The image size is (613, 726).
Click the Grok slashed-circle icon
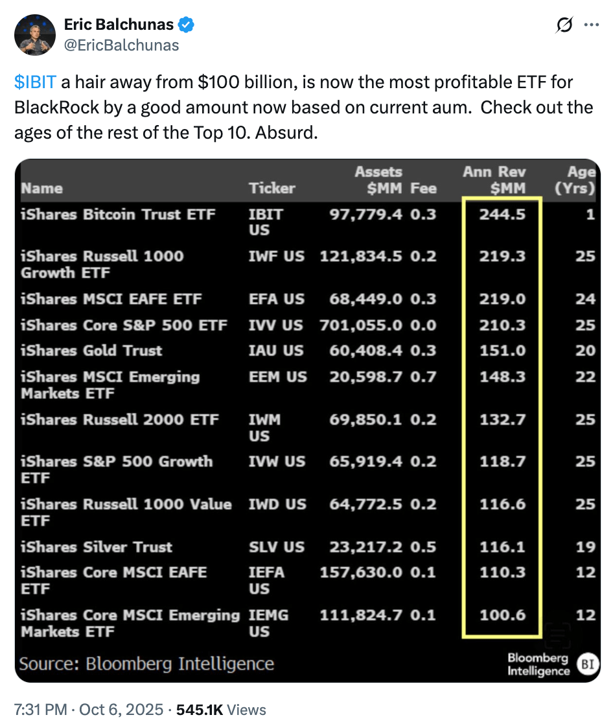pyautogui.click(x=564, y=25)
